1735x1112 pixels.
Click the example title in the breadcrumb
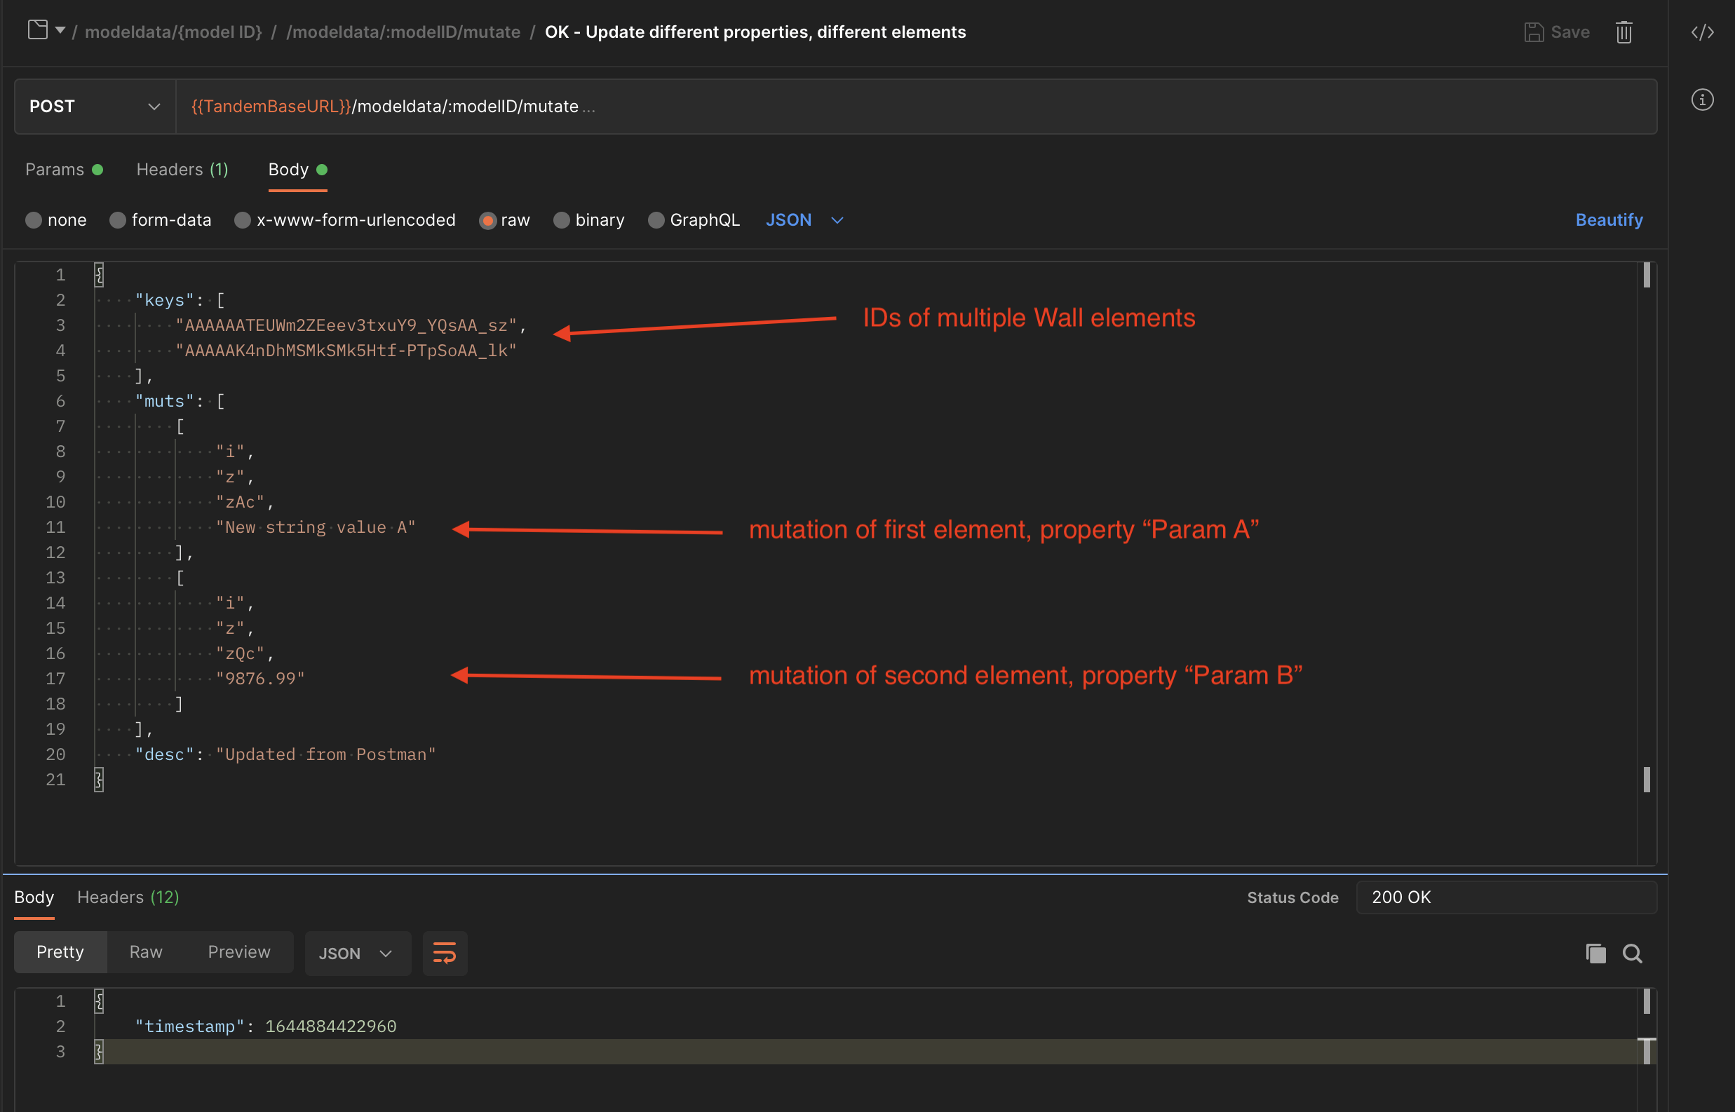(755, 32)
